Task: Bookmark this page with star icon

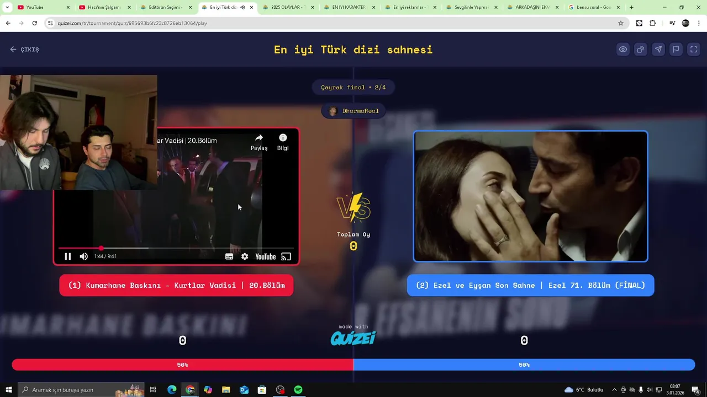Action: pyautogui.click(x=621, y=23)
